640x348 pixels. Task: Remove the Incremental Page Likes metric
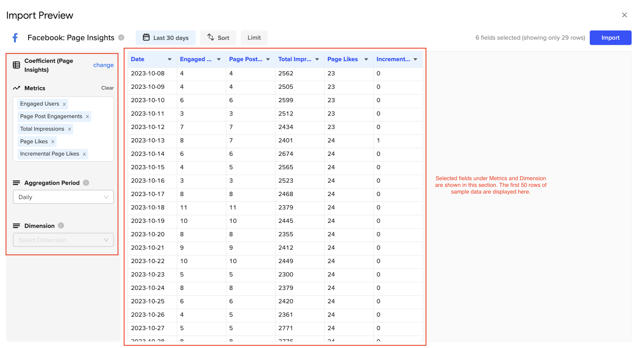(84, 154)
